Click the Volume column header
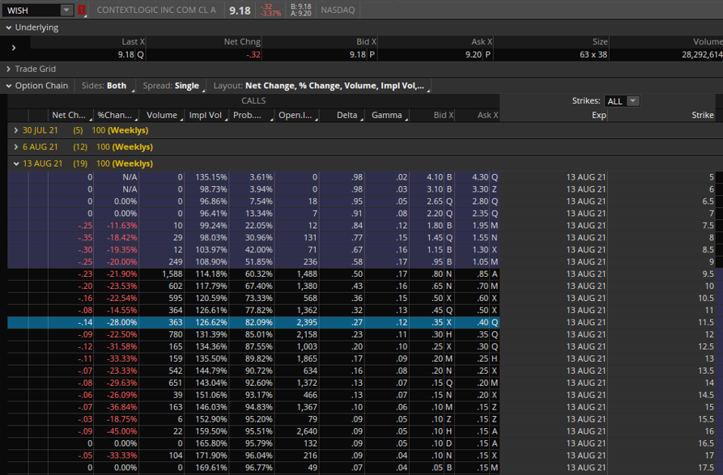 pos(162,115)
